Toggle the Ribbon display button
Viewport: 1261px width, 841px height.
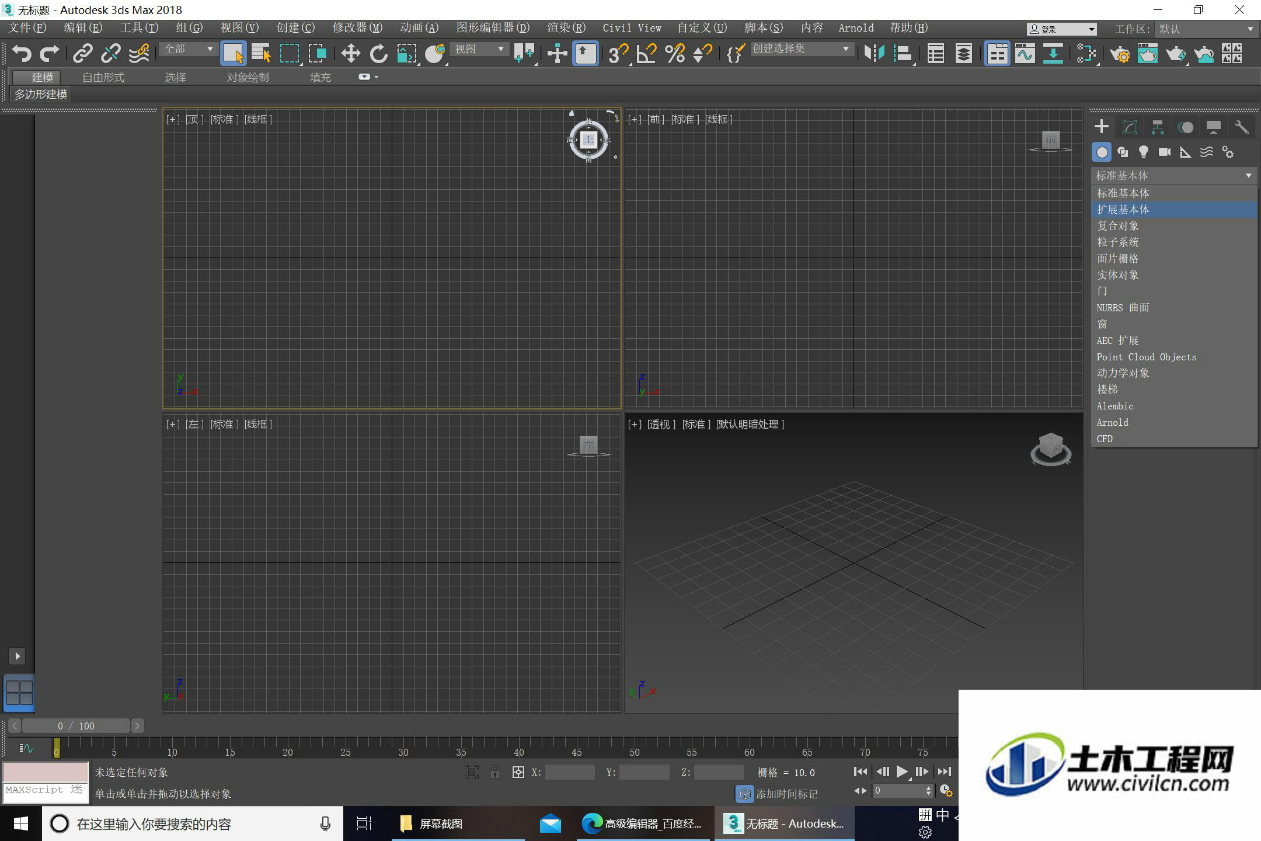pos(997,54)
